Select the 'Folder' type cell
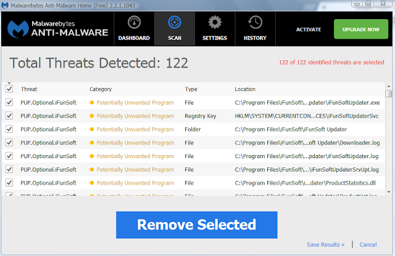395x256 pixels. pyautogui.click(x=193, y=129)
